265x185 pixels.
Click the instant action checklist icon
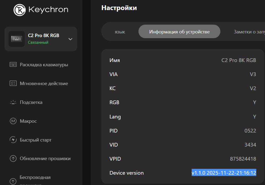point(13,83)
